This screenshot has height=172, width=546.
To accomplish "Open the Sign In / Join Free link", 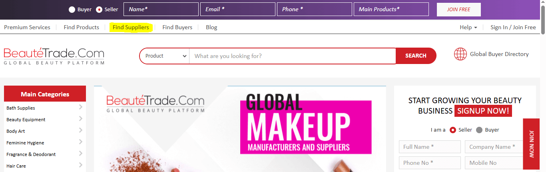I will click(x=513, y=27).
